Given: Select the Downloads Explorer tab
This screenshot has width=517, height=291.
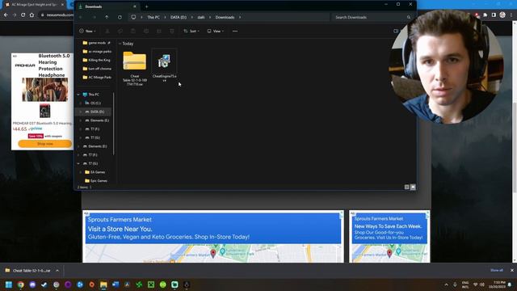Looking at the screenshot, I should (x=107, y=6).
